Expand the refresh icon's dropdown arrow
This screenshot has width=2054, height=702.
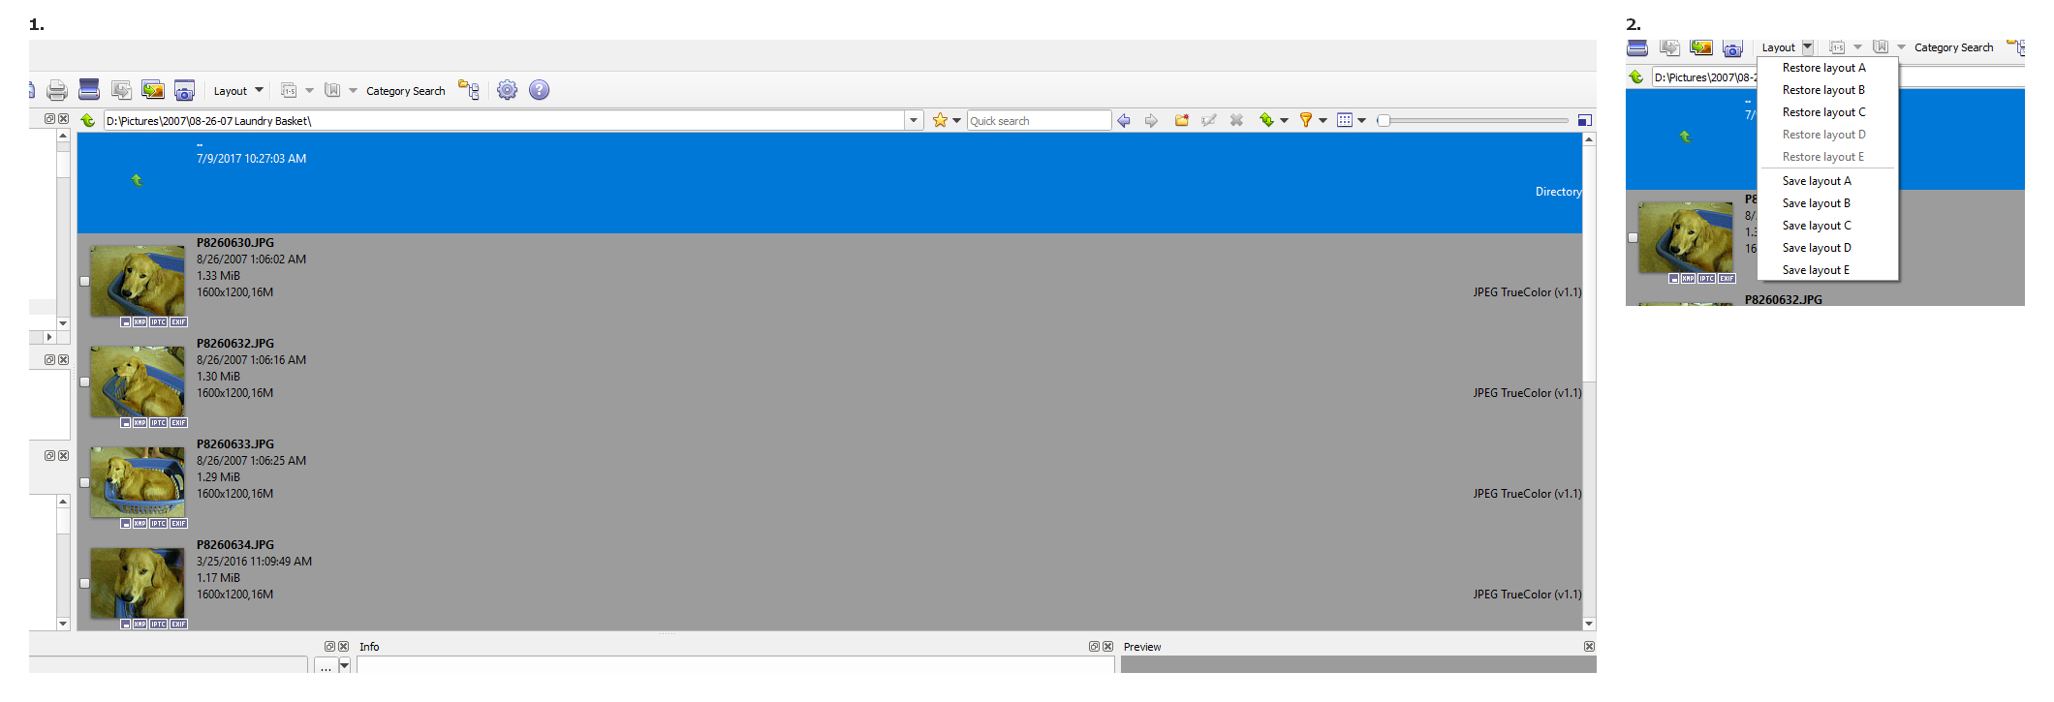1284,120
